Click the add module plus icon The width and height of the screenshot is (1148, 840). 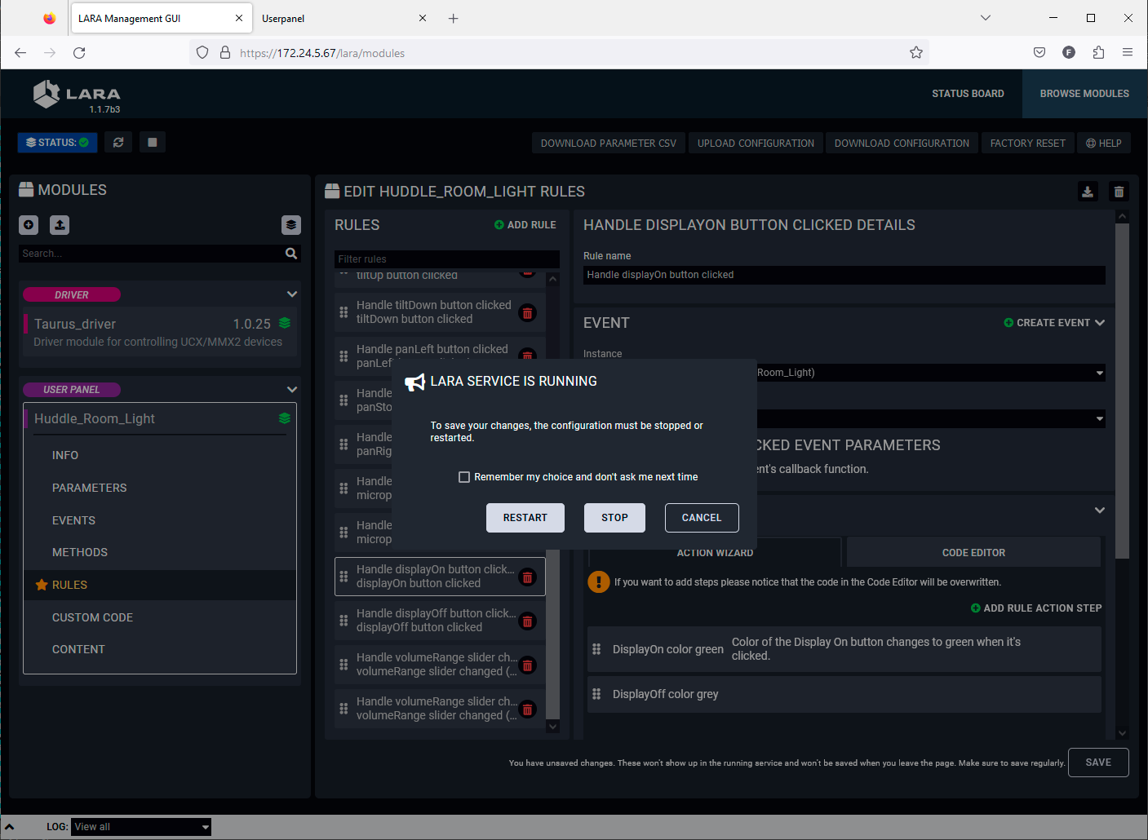29,225
